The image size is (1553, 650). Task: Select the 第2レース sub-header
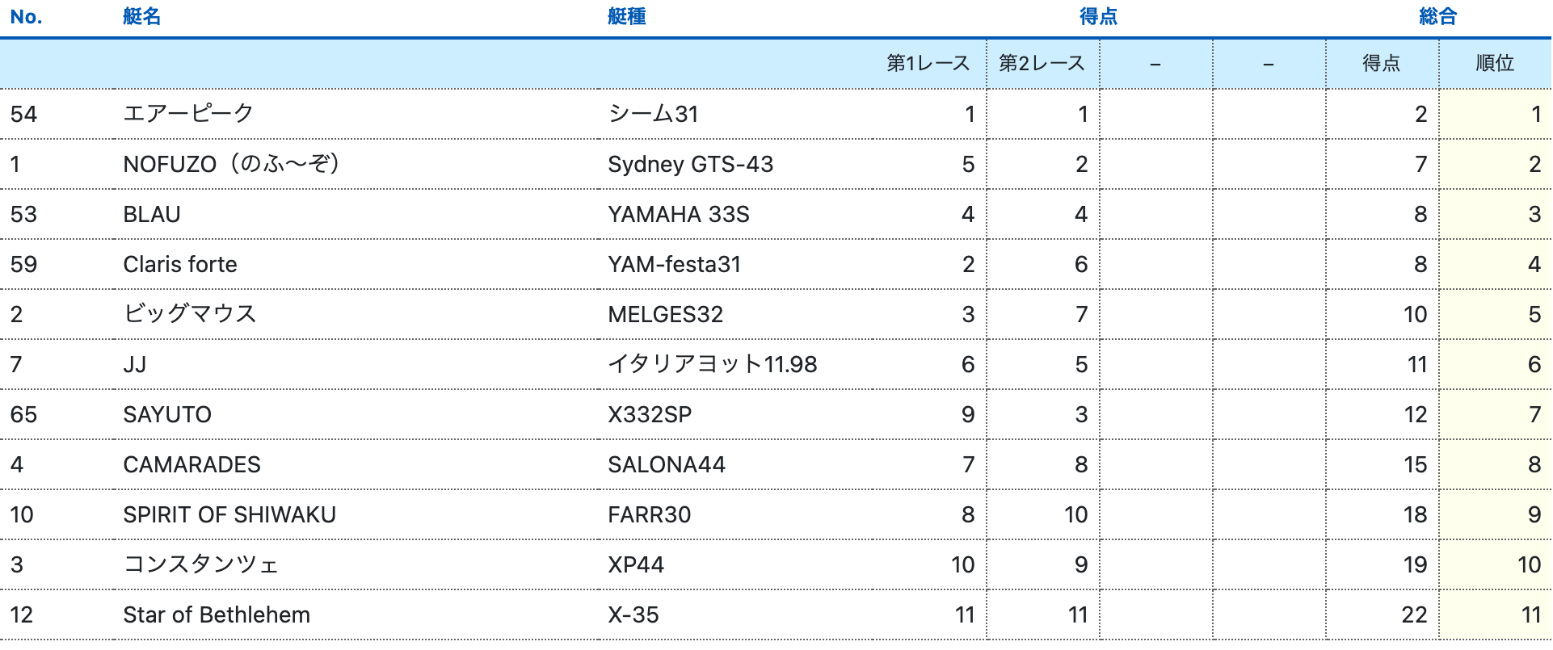[1042, 63]
